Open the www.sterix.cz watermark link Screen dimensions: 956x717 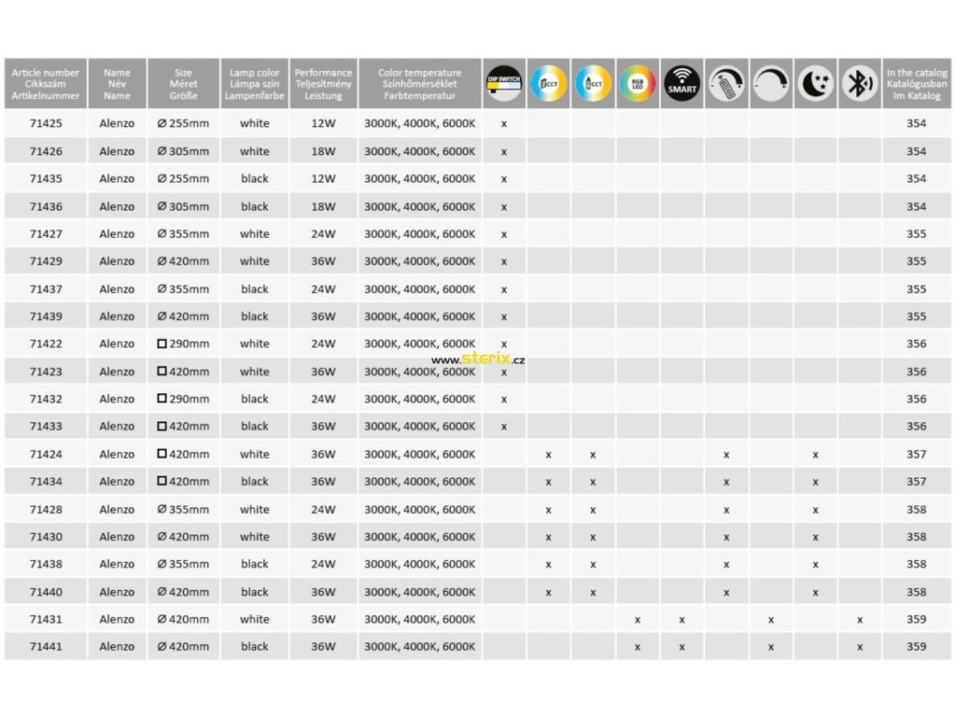pyautogui.click(x=478, y=359)
